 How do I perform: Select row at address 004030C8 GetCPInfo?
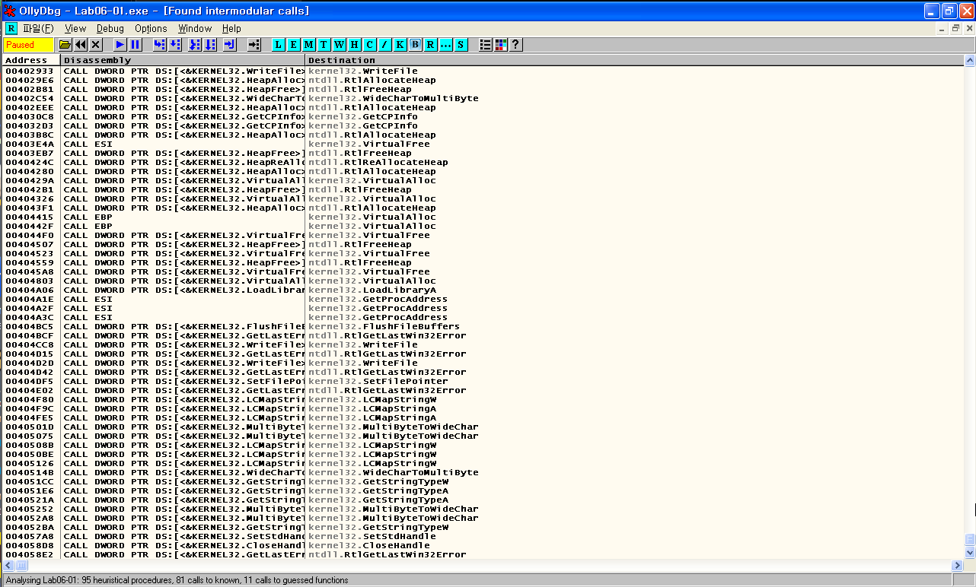point(483,116)
